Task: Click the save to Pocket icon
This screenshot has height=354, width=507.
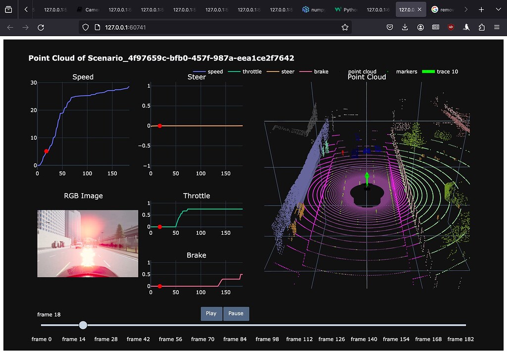Action: 390,28
